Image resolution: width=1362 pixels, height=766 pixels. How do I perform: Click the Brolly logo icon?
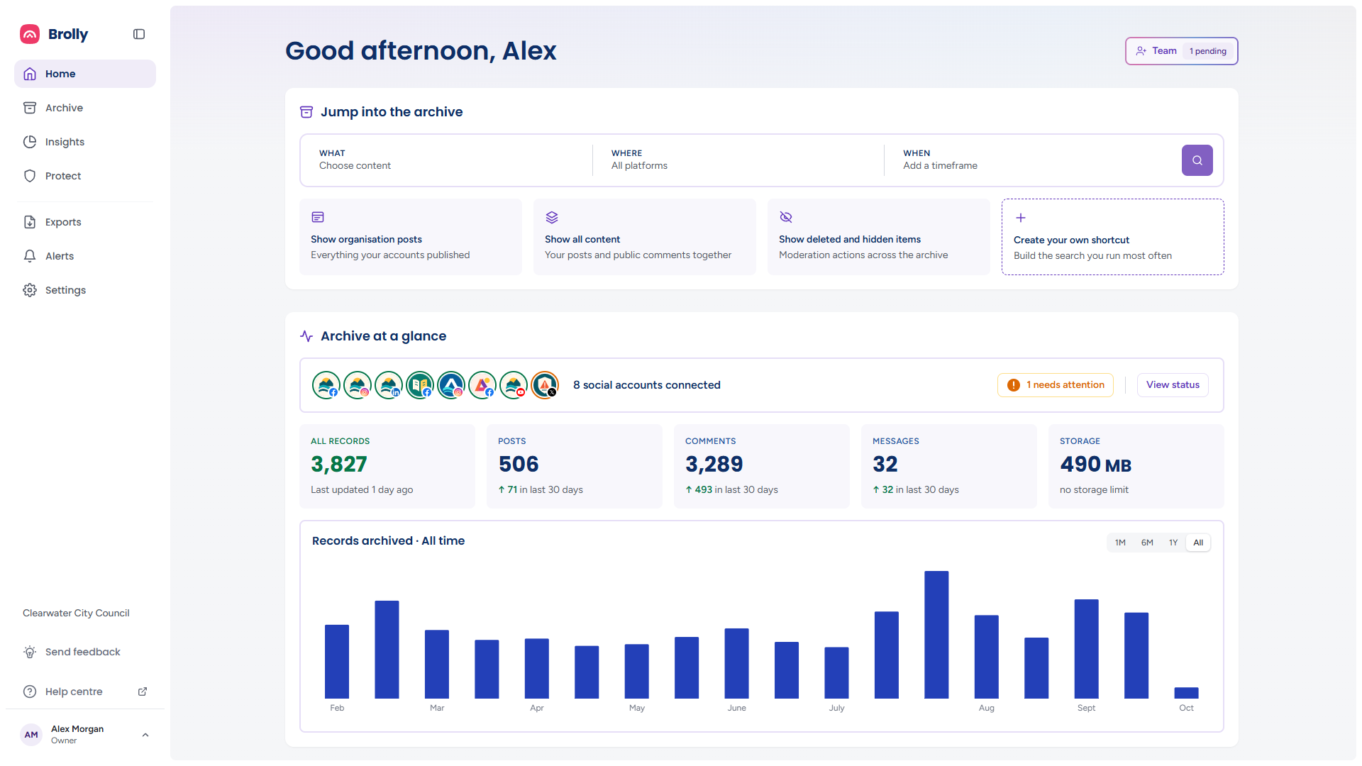point(30,34)
